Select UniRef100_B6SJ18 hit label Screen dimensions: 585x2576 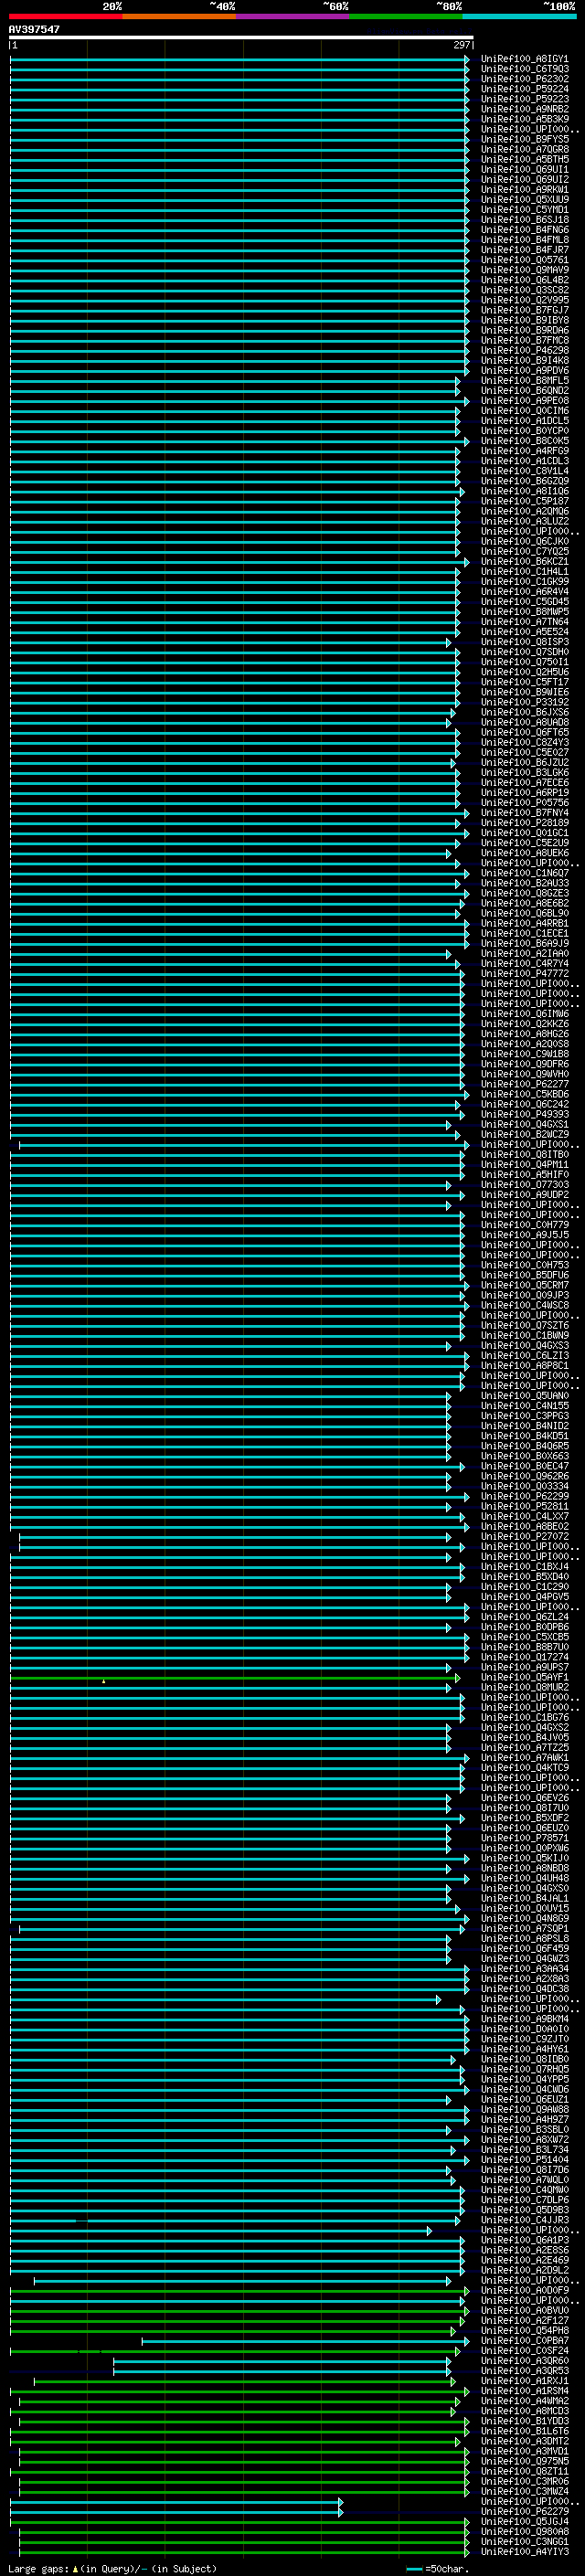(524, 219)
